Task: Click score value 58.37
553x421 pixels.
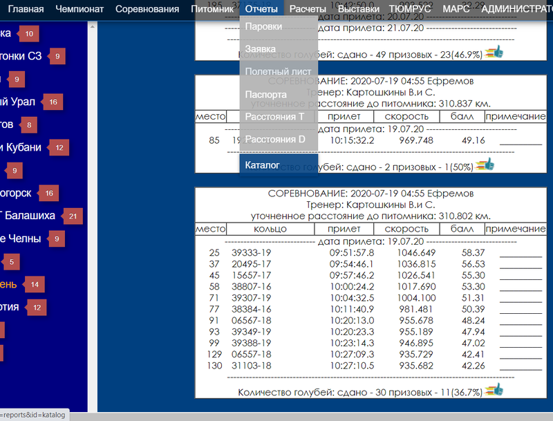Action: (x=473, y=253)
